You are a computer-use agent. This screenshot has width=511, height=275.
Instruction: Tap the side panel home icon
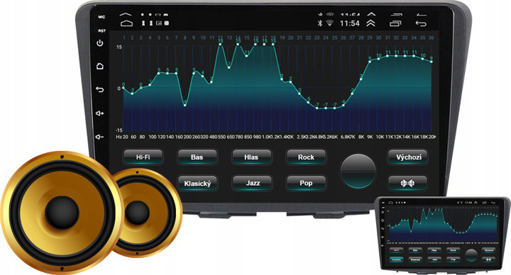(100, 66)
